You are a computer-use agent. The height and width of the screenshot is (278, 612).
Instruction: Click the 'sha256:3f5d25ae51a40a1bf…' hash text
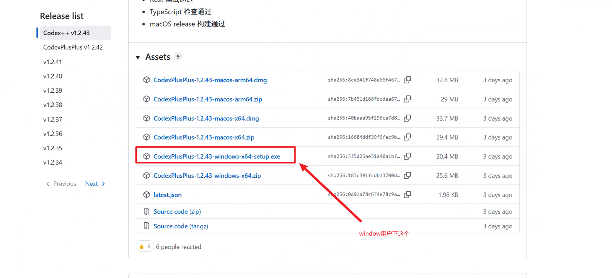point(364,156)
